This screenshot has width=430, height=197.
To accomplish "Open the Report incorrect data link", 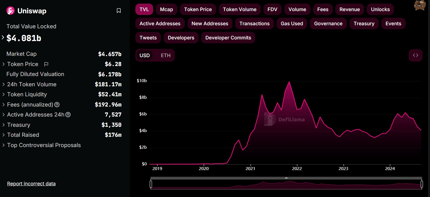I will [31, 184].
